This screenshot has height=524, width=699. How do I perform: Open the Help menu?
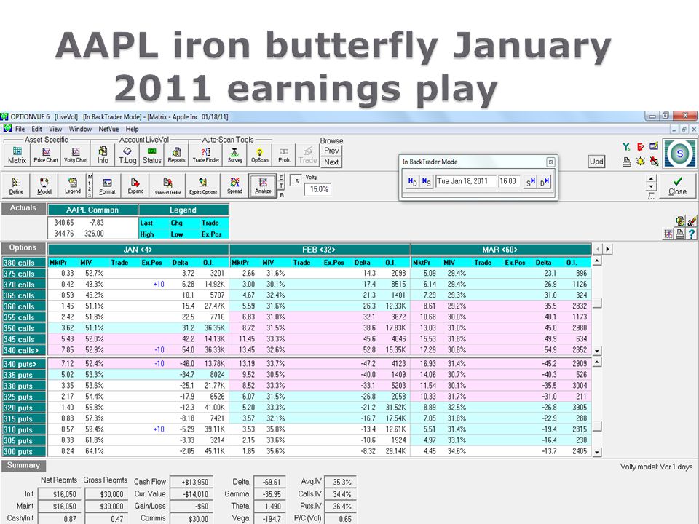point(132,129)
